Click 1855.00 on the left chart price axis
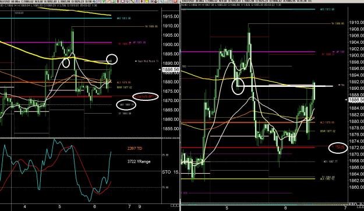This screenshot has width=364, height=211. coord(171,128)
